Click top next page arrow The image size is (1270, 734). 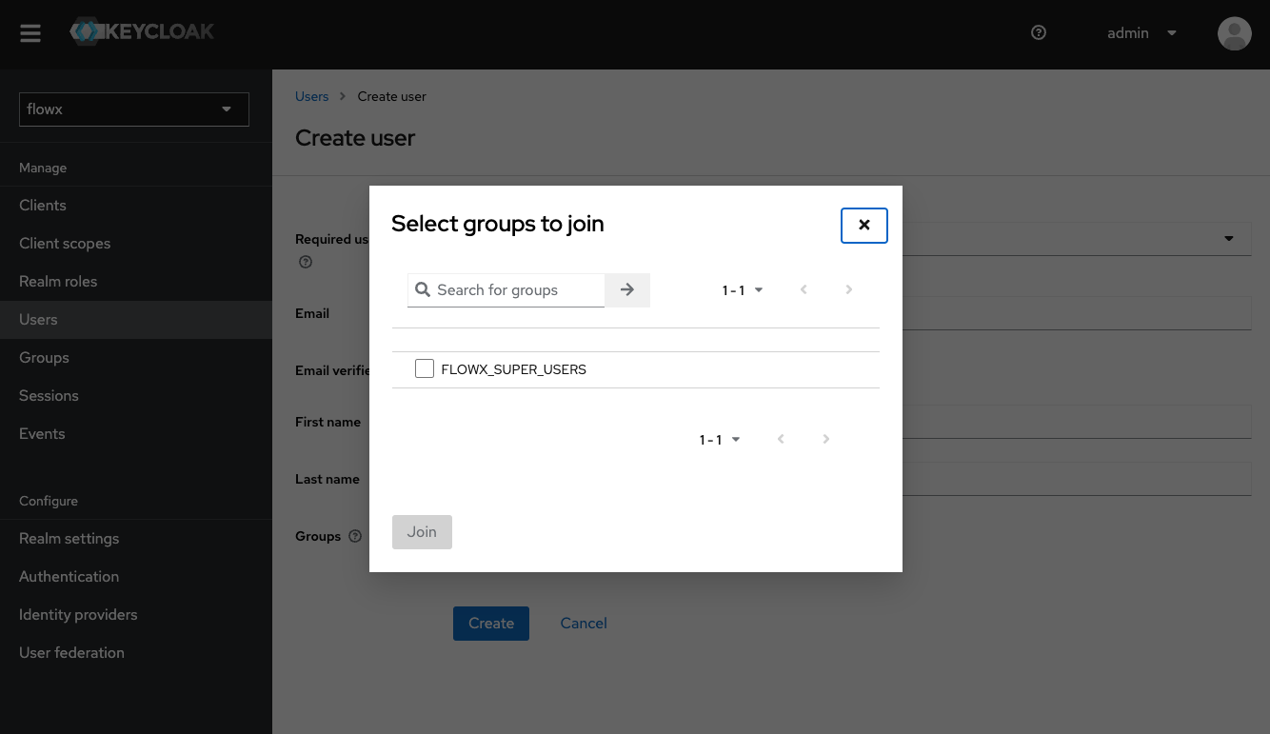[849, 289]
